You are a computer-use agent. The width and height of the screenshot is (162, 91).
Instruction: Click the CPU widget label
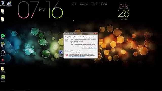(x=74, y=4)
